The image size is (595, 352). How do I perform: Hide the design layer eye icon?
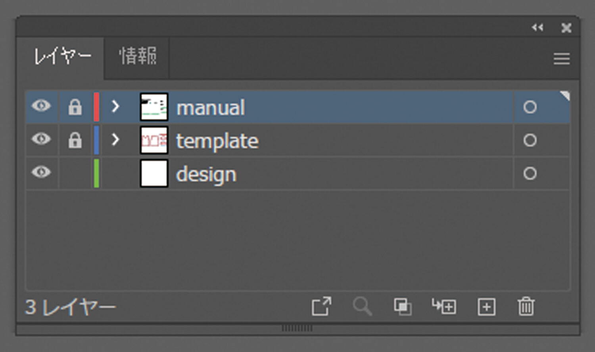coord(41,173)
